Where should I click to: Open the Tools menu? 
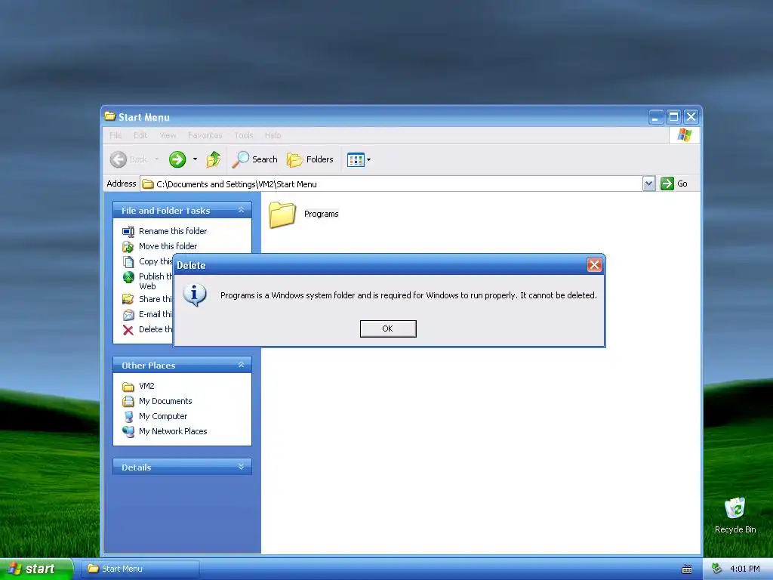point(244,135)
